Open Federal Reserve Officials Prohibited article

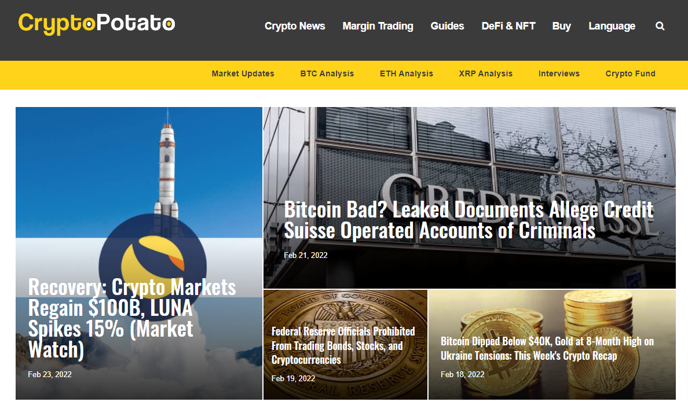point(343,345)
